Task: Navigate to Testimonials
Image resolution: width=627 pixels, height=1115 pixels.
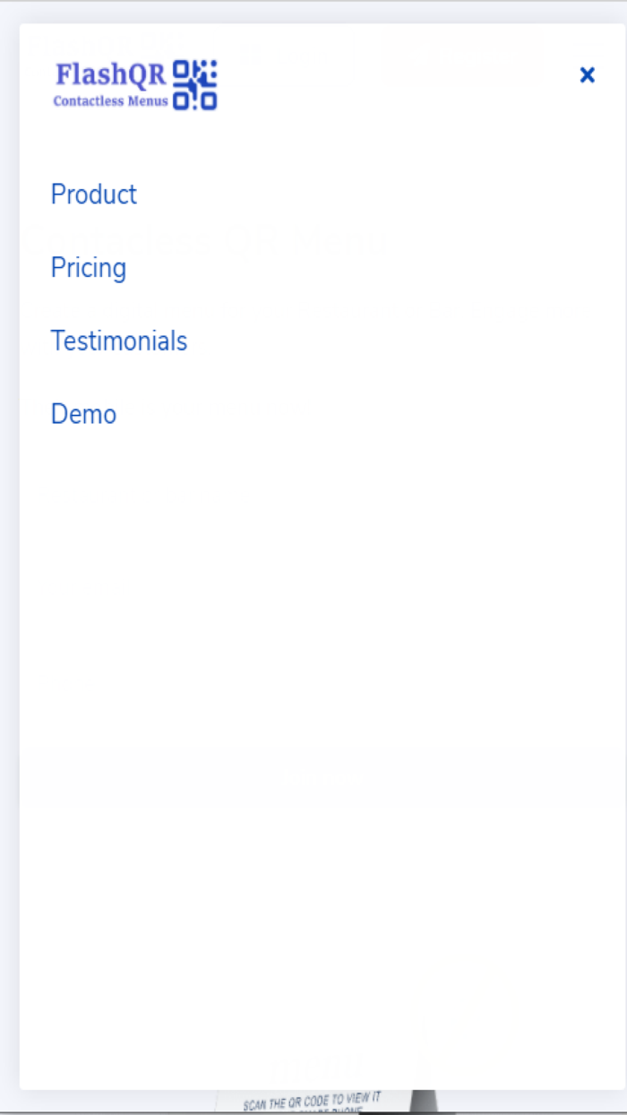Action: [x=119, y=341]
